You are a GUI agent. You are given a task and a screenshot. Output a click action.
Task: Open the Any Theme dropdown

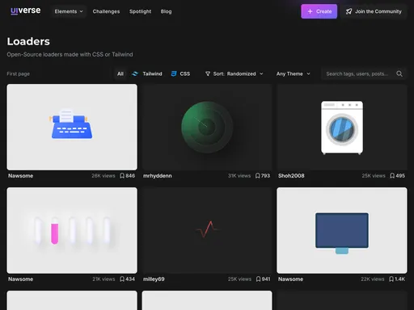294,73
